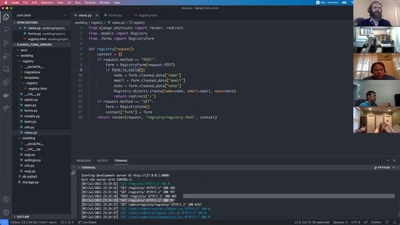Collapse the templates folder
This screenshot has width=400, height=225.
32,77
